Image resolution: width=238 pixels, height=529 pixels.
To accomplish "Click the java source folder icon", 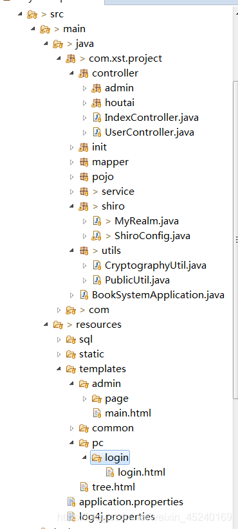I will (x=58, y=44).
